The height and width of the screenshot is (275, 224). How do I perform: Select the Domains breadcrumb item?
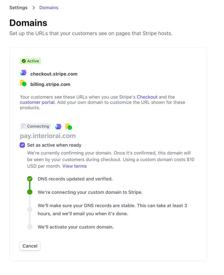(49, 8)
